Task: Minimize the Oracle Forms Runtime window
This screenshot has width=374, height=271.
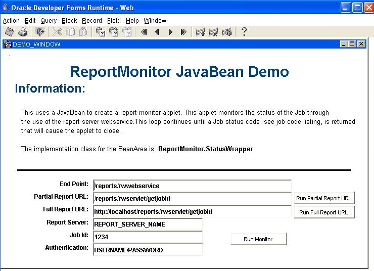Action: (x=345, y=8)
